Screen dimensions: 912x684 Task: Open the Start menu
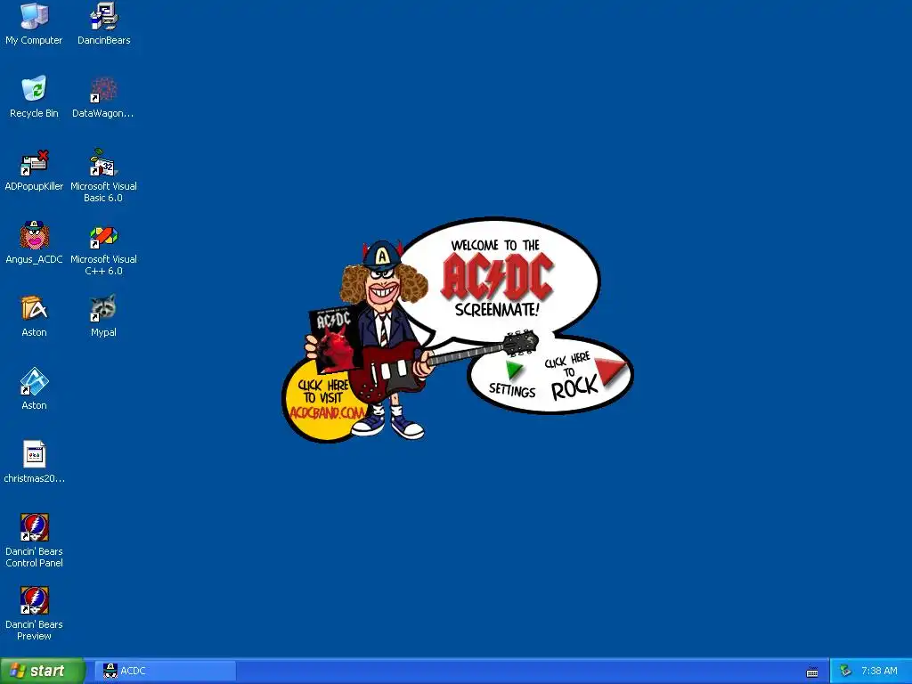coord(42,671)
